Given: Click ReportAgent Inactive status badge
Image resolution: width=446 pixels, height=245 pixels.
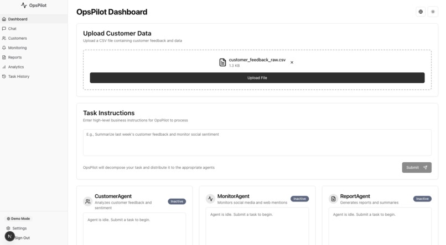Looking at the screenshot, I should tap(422, 199).
